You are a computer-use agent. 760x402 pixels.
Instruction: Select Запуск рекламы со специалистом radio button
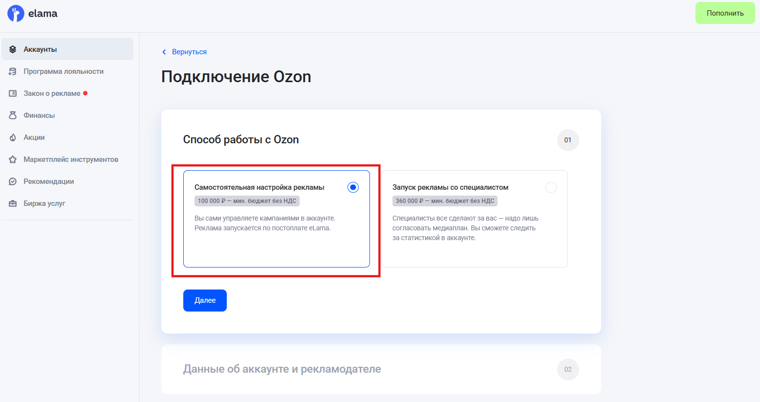(x=551, y=187)
